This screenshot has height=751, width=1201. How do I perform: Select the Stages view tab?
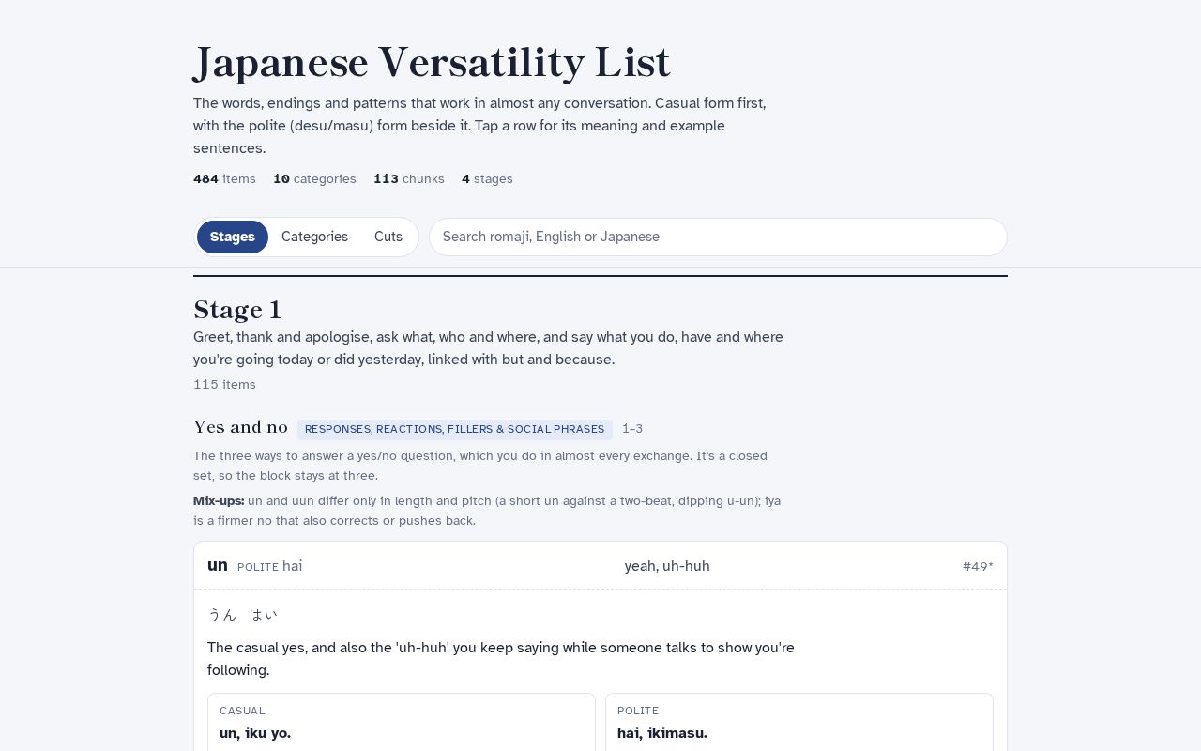coord(233,237)
